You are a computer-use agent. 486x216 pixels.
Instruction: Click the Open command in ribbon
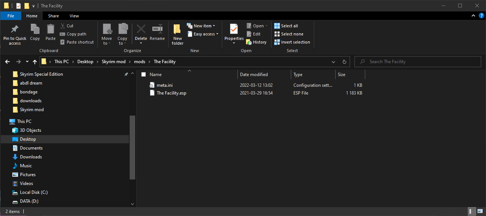(257, 26)
